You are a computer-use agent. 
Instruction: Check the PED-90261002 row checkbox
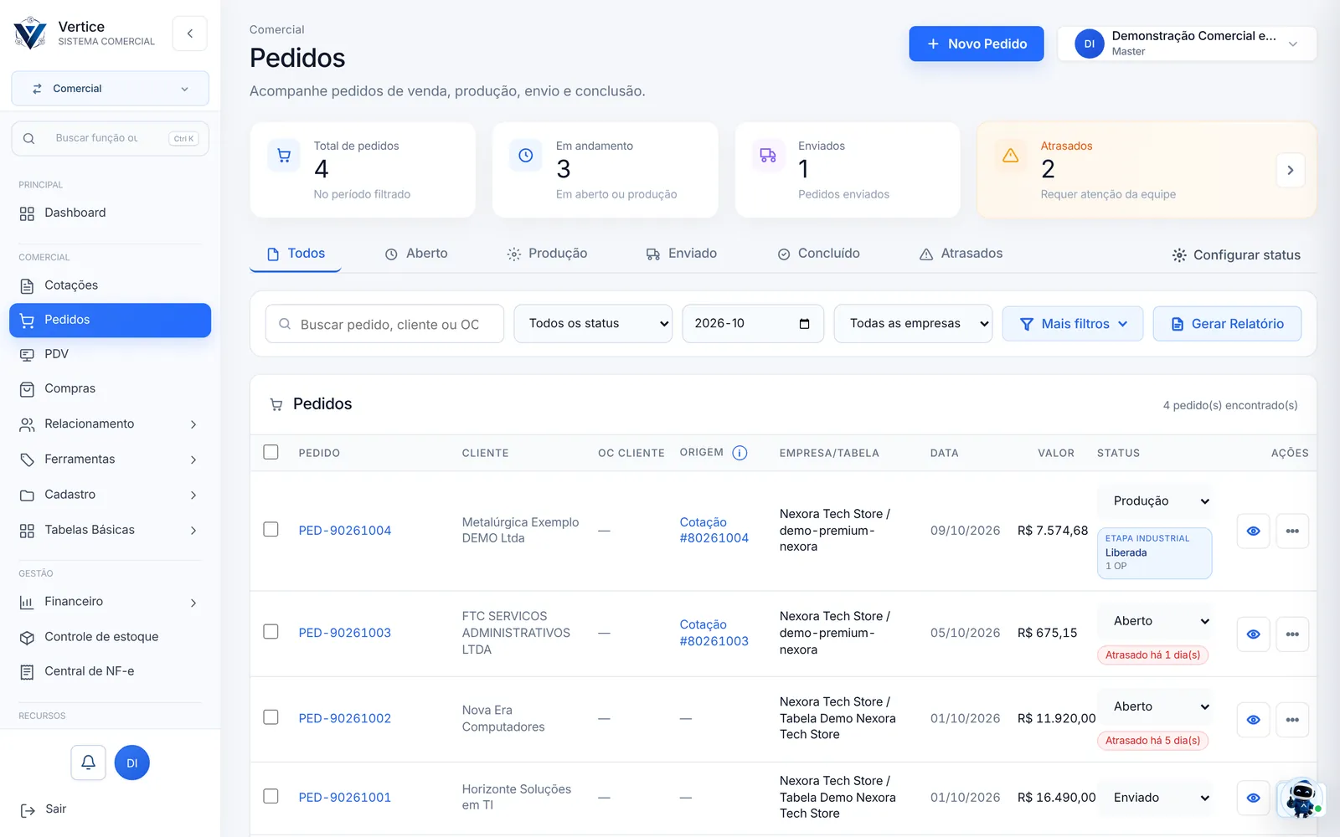tap(271, 717)
